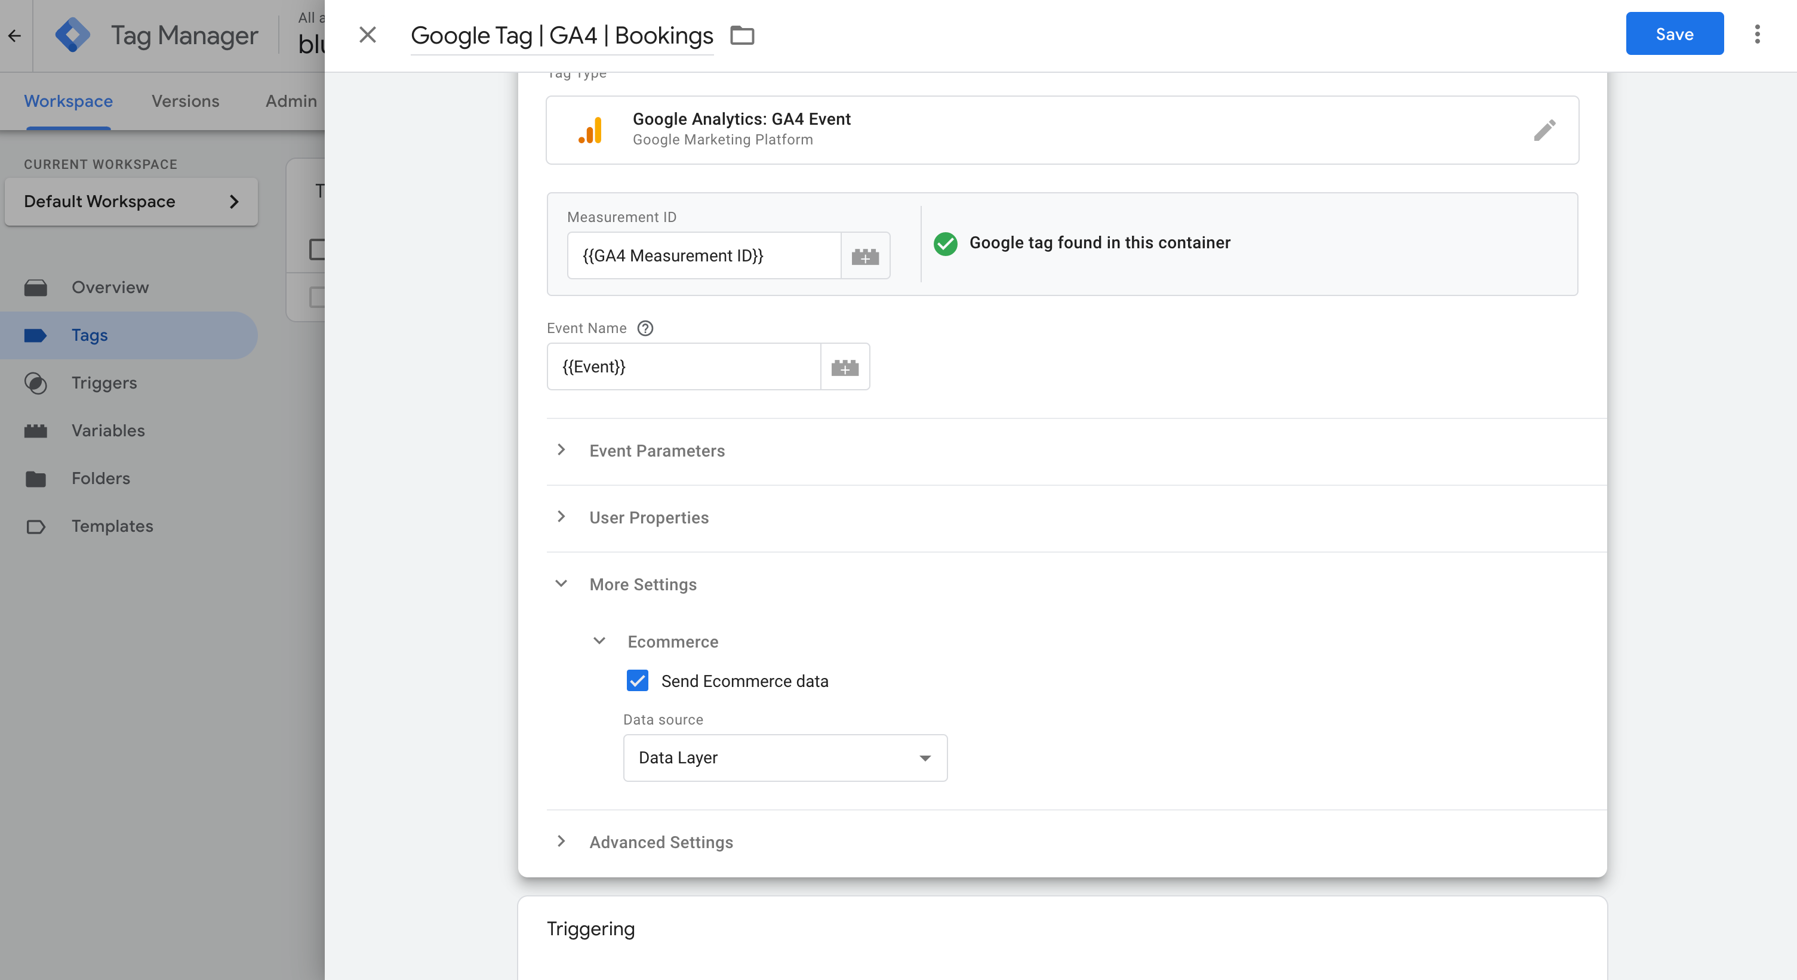
Task: Click the folder icon next to tag name
Action: tap(742, 35)
